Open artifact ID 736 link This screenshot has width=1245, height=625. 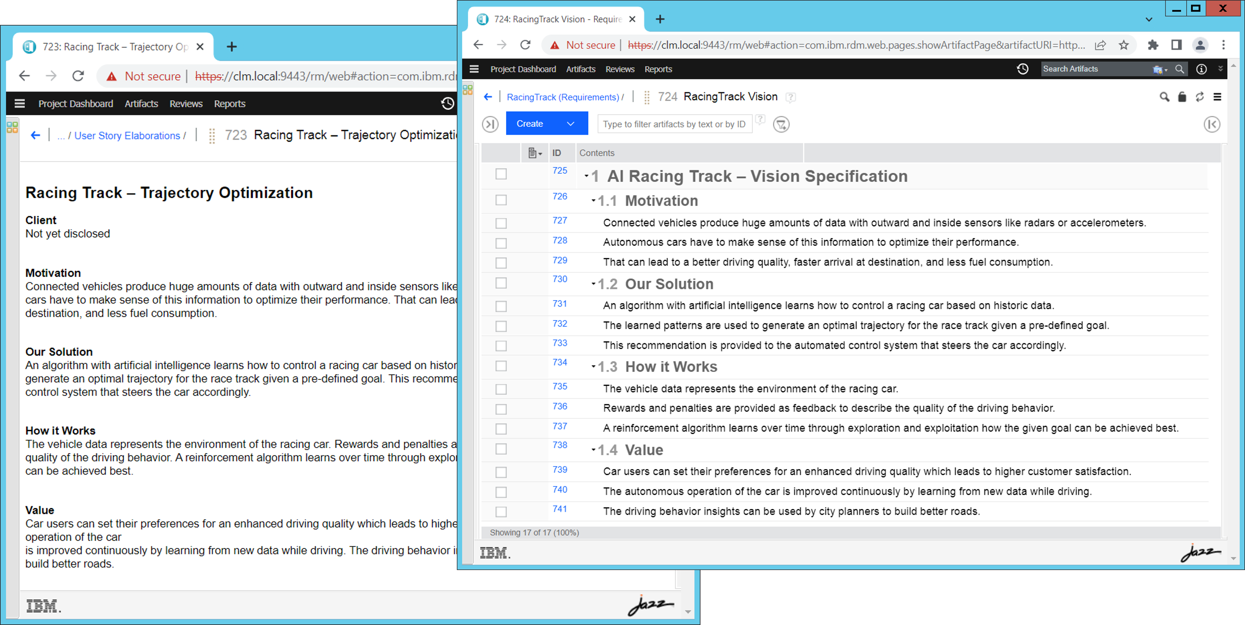point(560,406)
